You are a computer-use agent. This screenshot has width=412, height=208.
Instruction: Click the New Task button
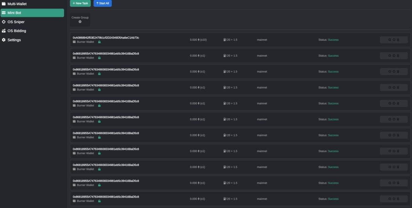click(x=80, y=3)
